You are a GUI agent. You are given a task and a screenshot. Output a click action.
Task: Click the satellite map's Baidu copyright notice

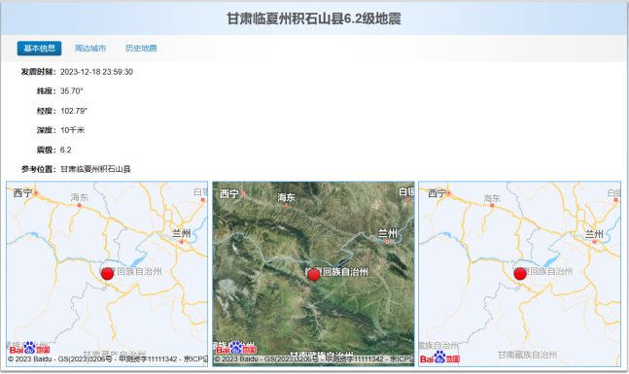click(314, 359)
